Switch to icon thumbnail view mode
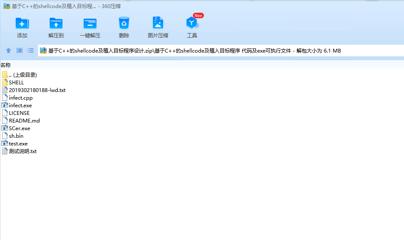Viewport: 404px width, 240px height. click(20, 51)
